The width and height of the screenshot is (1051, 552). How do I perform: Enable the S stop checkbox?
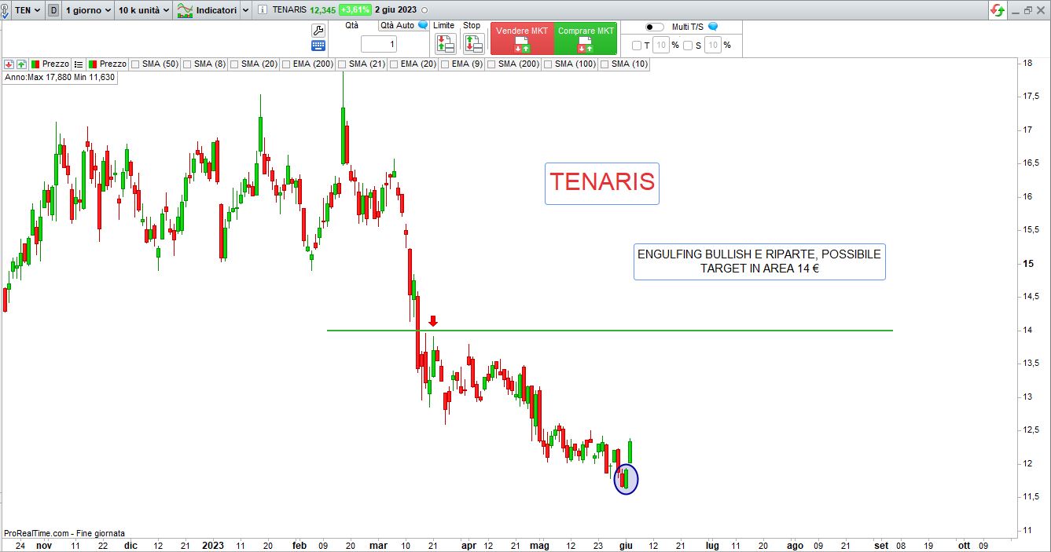pos(688,46)
